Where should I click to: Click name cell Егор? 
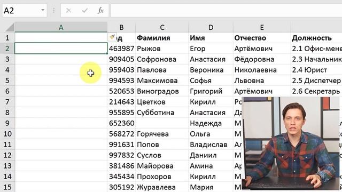click(211, 49)
